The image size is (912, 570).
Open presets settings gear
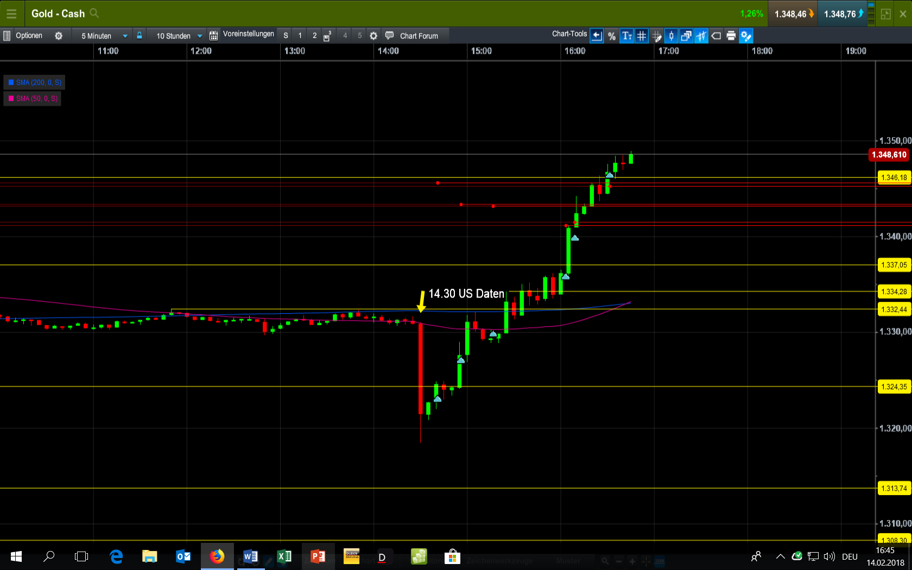click(373, 36)
